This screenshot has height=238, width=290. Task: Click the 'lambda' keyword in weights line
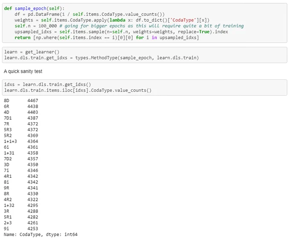pyautogui.click(x=117, y=20)
